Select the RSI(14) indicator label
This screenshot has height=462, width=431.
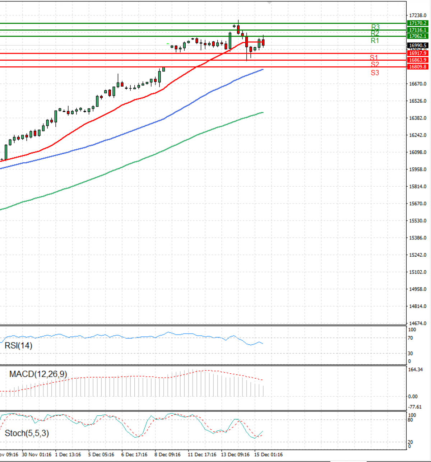click(19, 346)
